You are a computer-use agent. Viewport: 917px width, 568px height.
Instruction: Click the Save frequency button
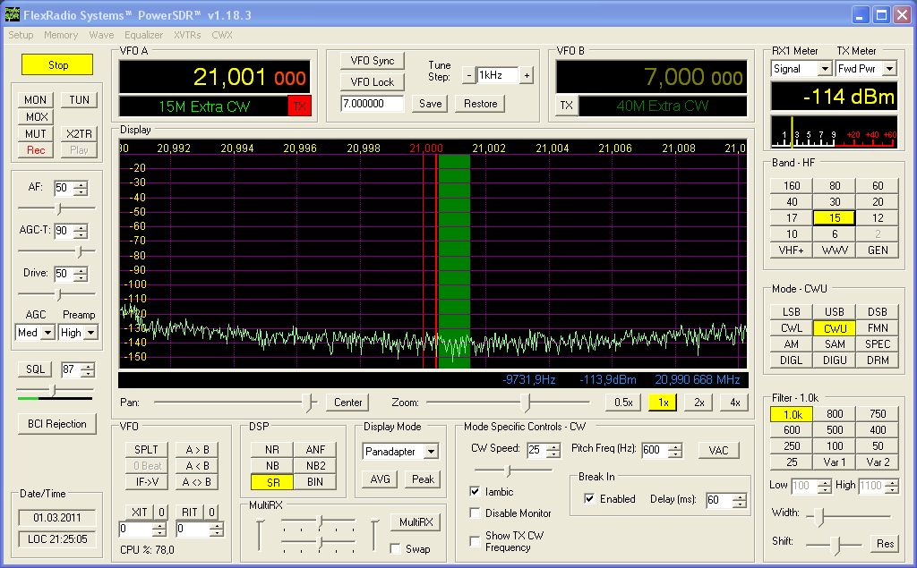(x=431, y=104)
